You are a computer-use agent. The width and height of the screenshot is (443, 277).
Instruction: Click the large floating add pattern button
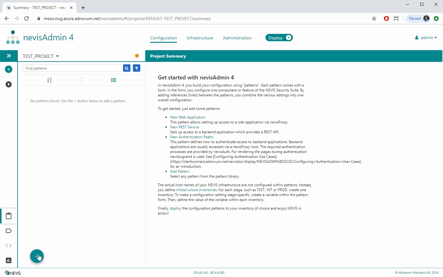[37, 256]
